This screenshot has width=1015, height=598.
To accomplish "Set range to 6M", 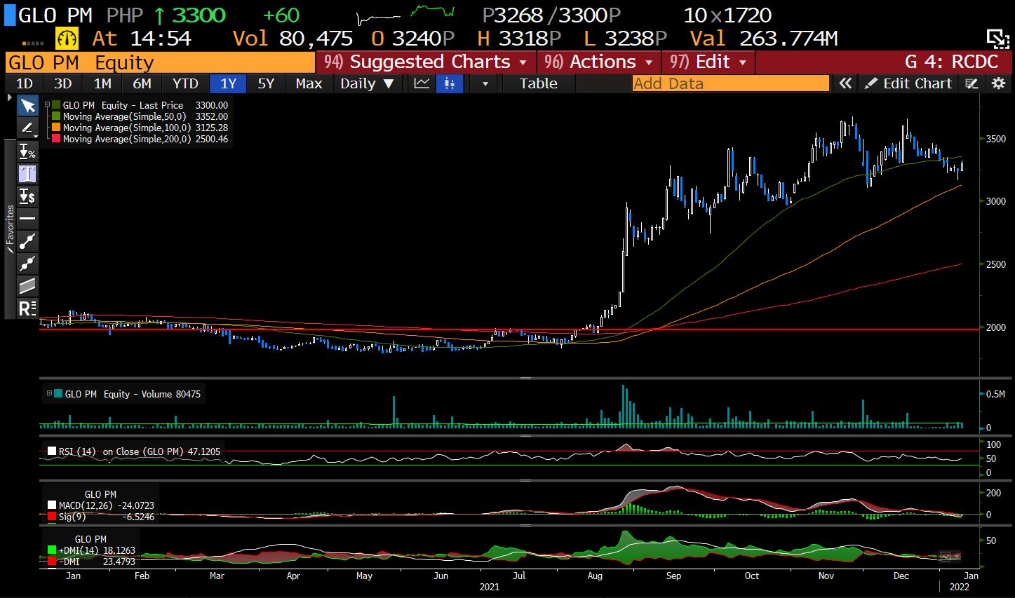I will point(142,83).
